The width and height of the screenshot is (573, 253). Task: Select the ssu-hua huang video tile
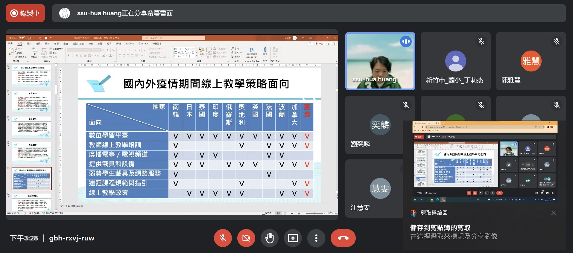coord(380,61)
